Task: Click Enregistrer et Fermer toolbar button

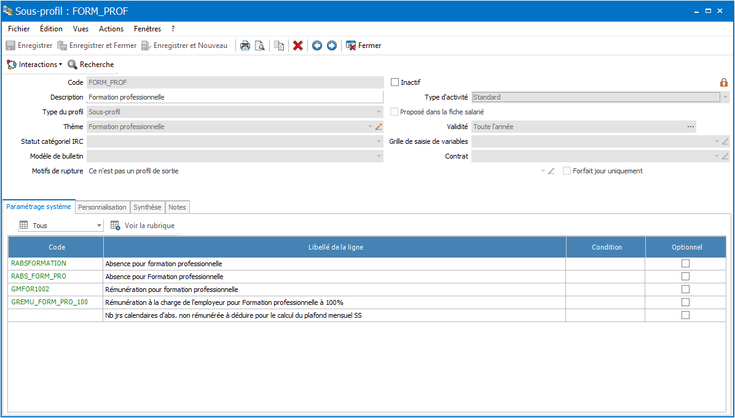Action: tap(96, 45)
